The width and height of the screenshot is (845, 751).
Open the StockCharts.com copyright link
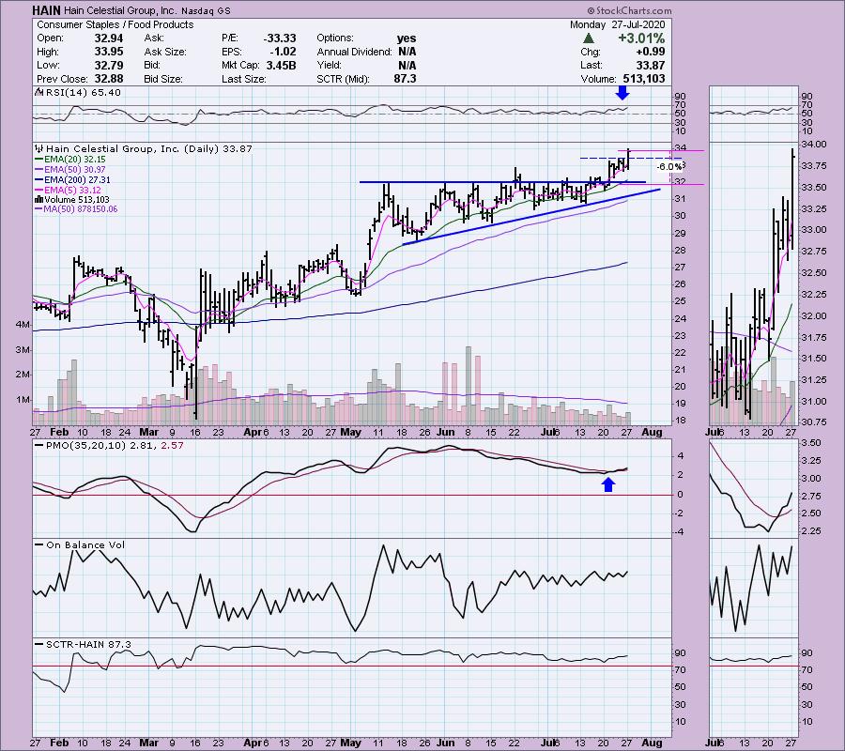pyautogui.click(x=630, y=10)
